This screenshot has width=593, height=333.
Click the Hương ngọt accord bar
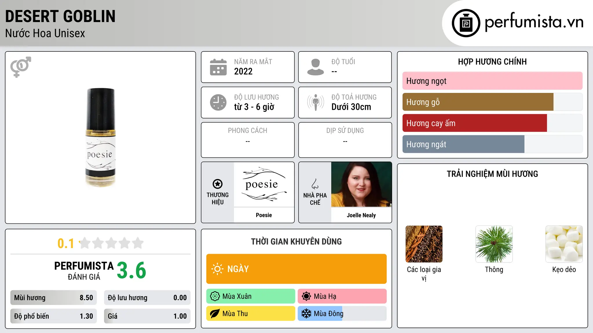point(492,81)
